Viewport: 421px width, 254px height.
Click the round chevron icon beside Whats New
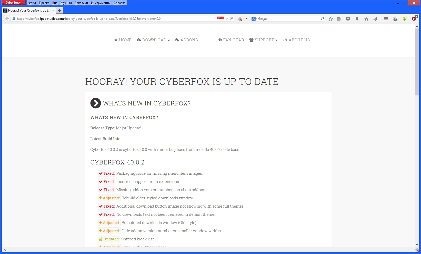[x=96, y=103]
